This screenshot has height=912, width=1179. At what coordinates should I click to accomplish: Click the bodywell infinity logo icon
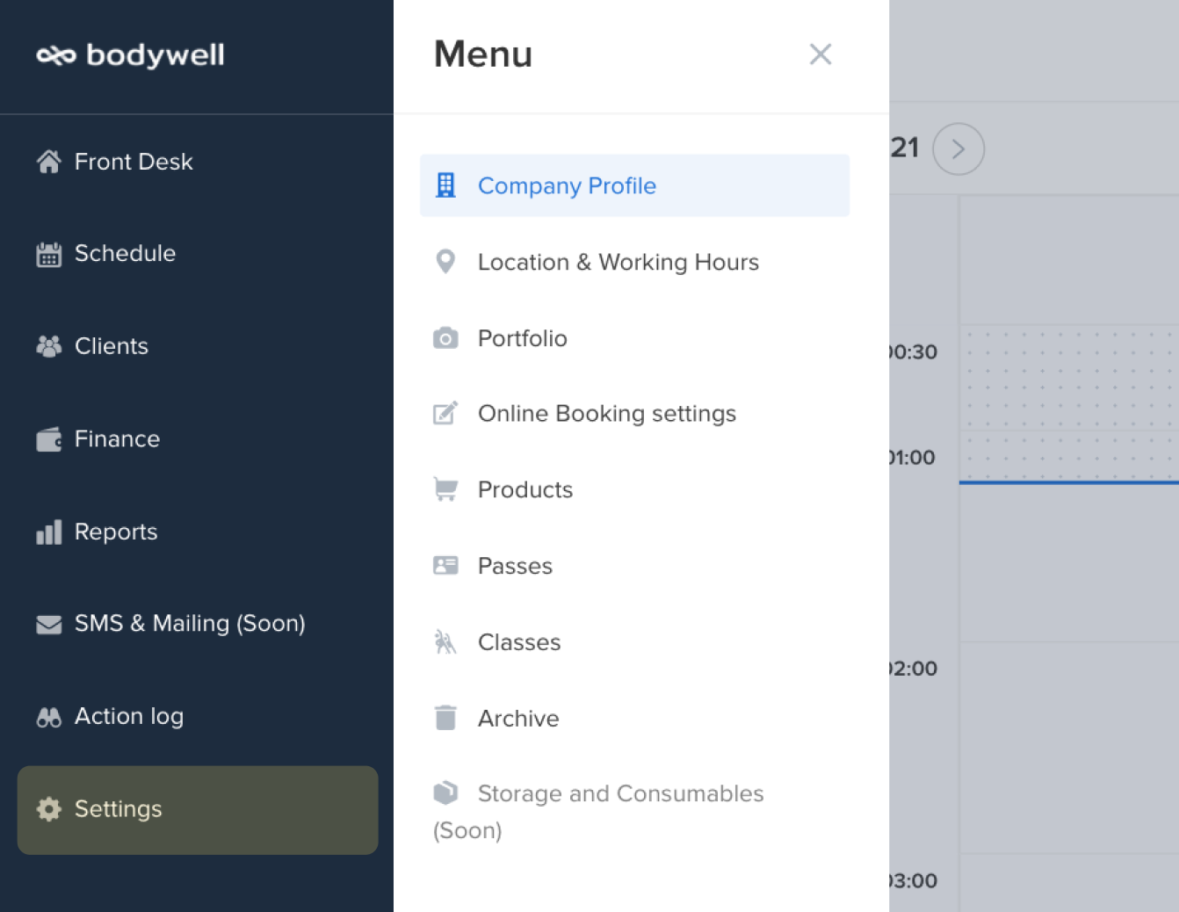(x=56, y=56)
